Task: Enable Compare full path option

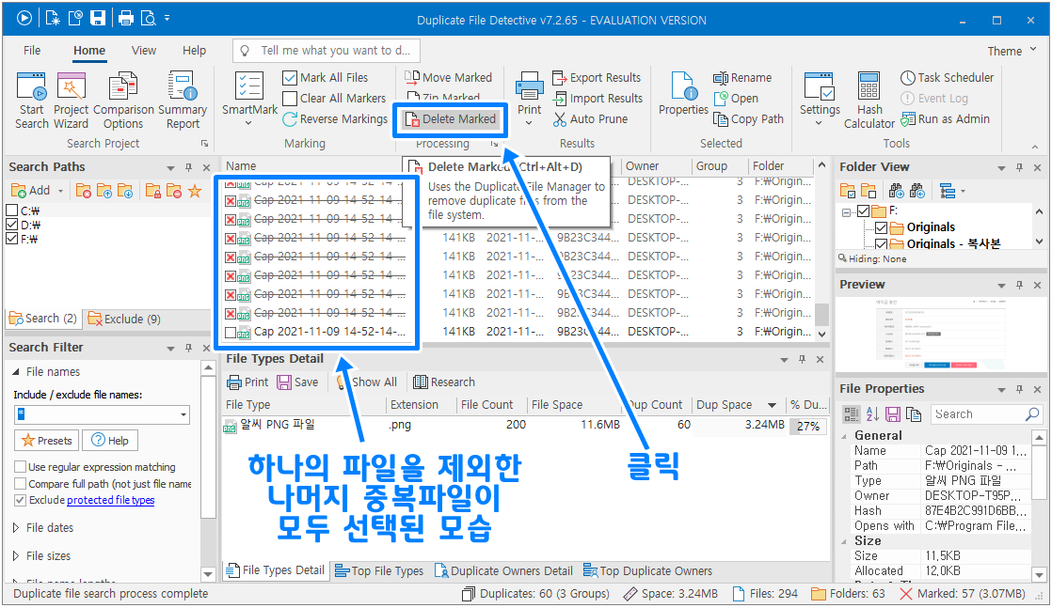Action: (x=20, y=483)
